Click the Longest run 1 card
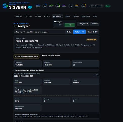Screen dimensions: 123x122 pyautogui.click(x=86, y=100)
